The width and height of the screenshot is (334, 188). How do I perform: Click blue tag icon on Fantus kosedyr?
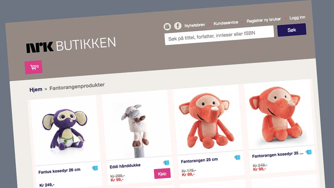tap(95, 168)
